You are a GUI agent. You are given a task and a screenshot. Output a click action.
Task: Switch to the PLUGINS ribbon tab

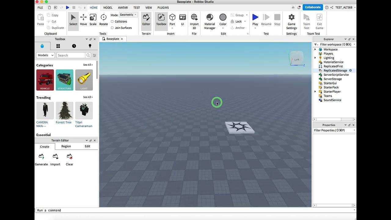click(x=163, y=8)
